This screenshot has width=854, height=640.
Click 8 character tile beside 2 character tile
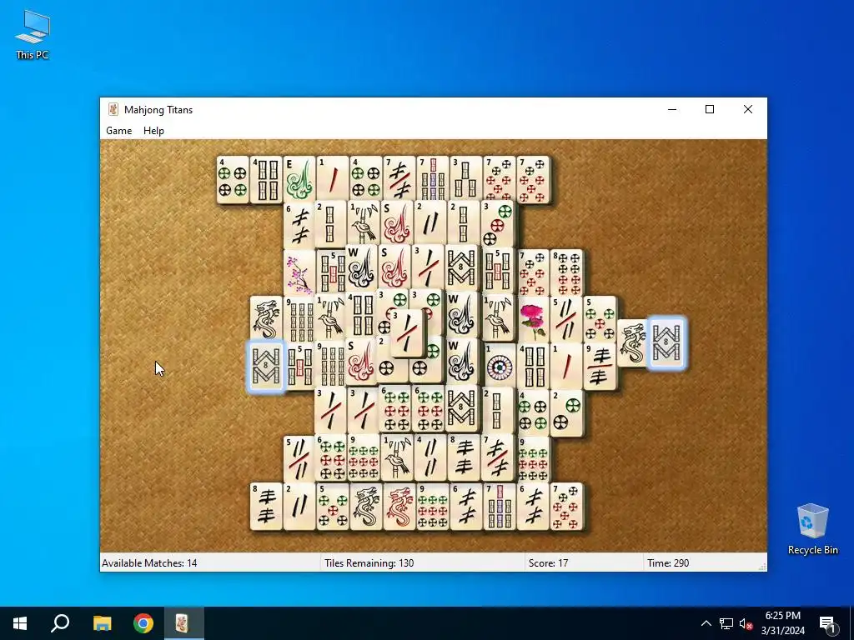(x=266, y=507)
